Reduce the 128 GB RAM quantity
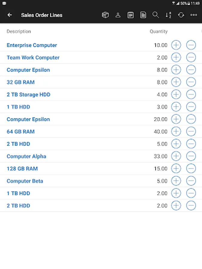 [x=191, y=169]
